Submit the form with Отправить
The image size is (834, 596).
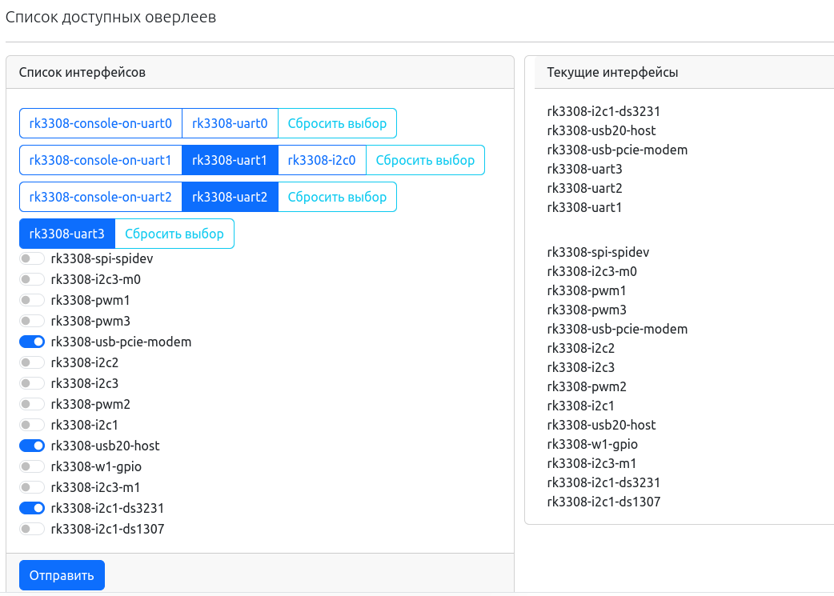point(62,575)
